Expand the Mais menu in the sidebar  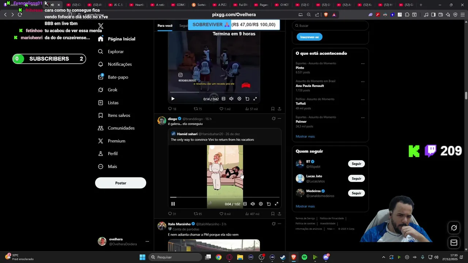pos(107,167)
